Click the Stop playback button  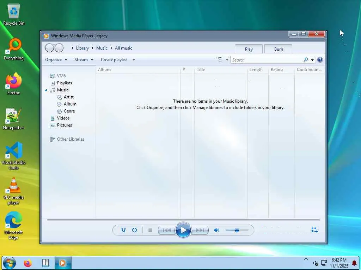click(150, 230)
